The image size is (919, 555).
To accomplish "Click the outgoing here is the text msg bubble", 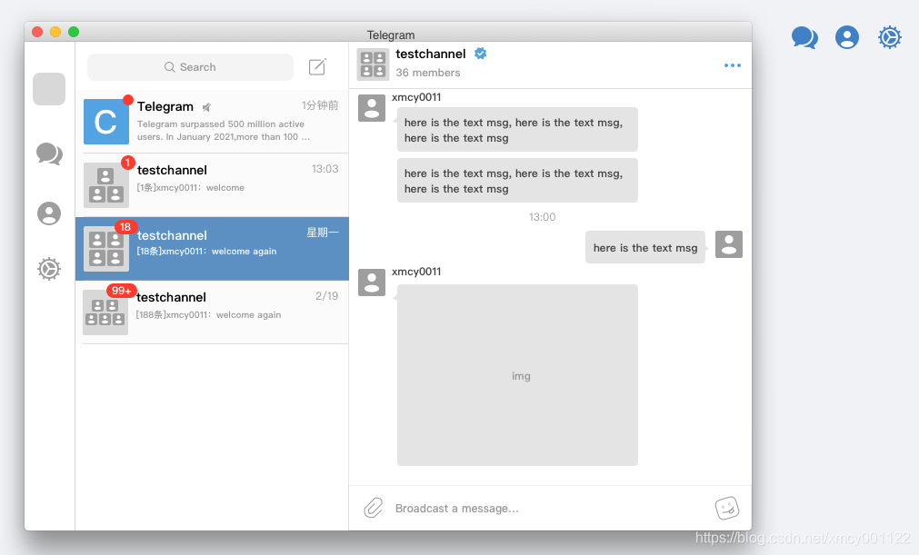I will (x=645, y=247).
